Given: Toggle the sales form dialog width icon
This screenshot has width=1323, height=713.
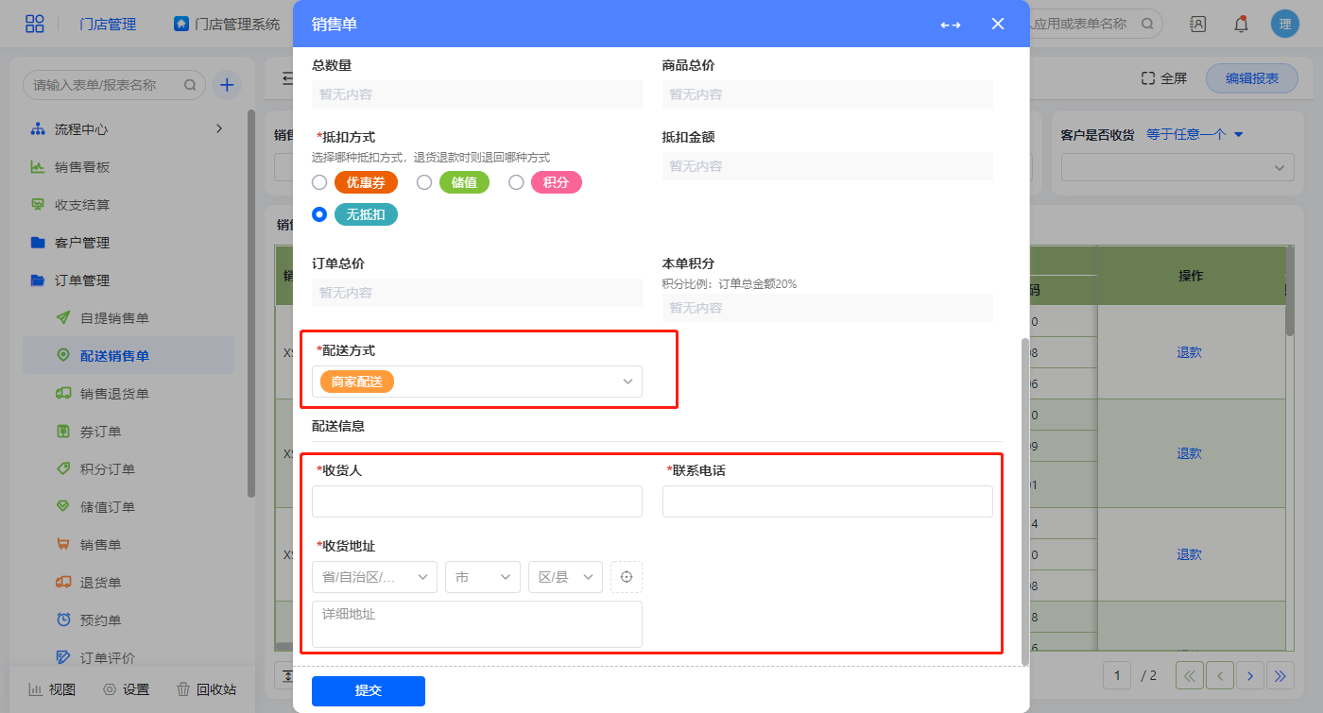Looking at the screenshot, I should point(950,25).
